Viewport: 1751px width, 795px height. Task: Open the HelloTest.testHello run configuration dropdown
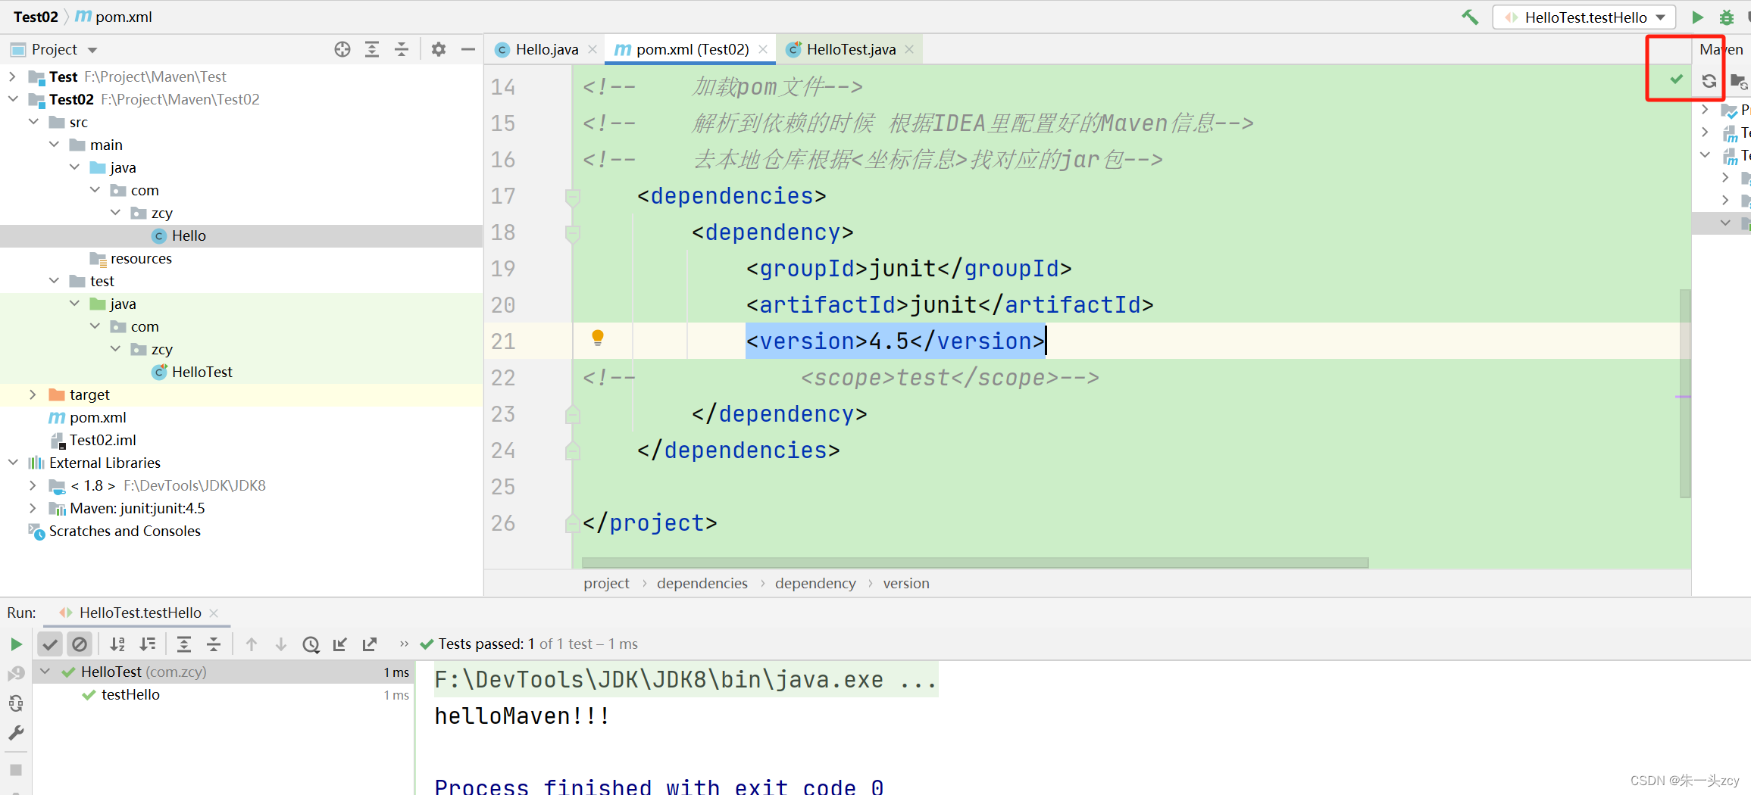1586,17
